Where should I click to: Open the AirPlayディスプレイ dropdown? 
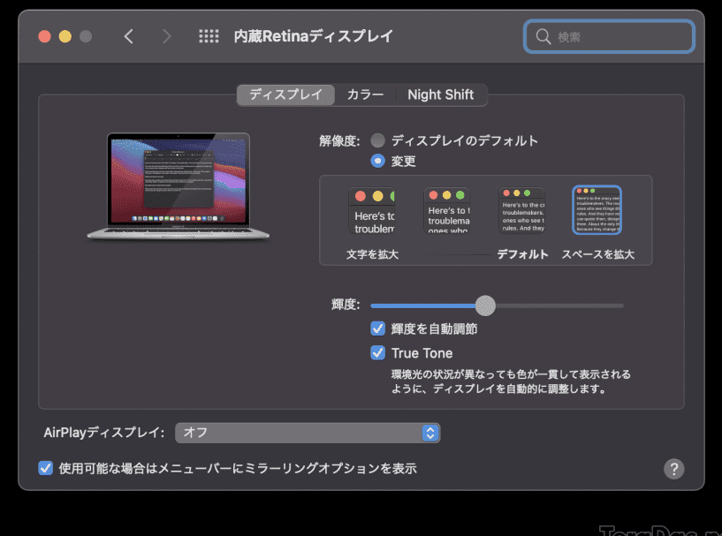pos(308,433)
